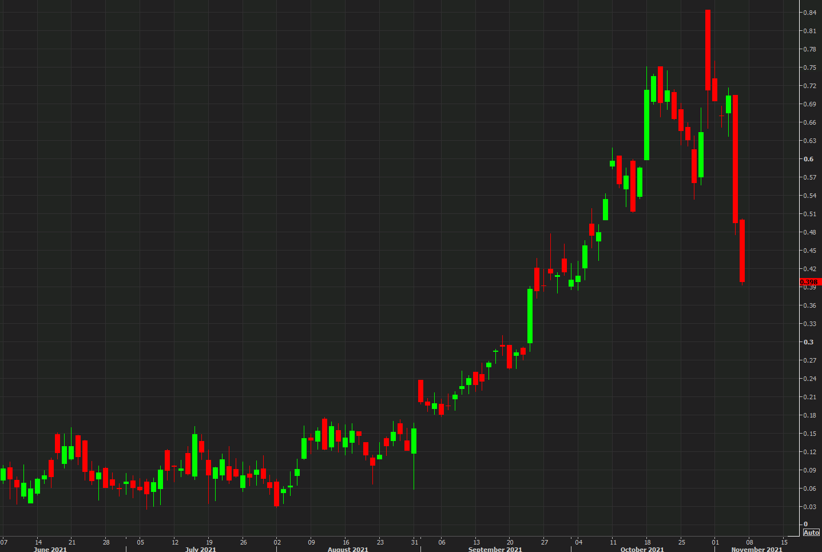This screenshot has width=822, height=552.
Task: Click date label 07 on time axis
Action: [4, 542]
